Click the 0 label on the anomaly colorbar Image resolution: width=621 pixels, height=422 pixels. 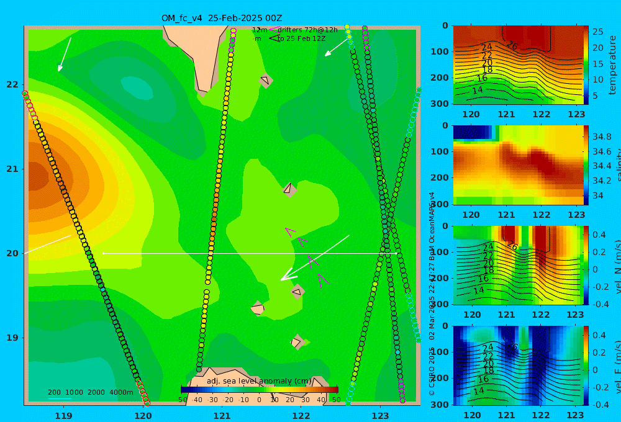tap(260, 400)
